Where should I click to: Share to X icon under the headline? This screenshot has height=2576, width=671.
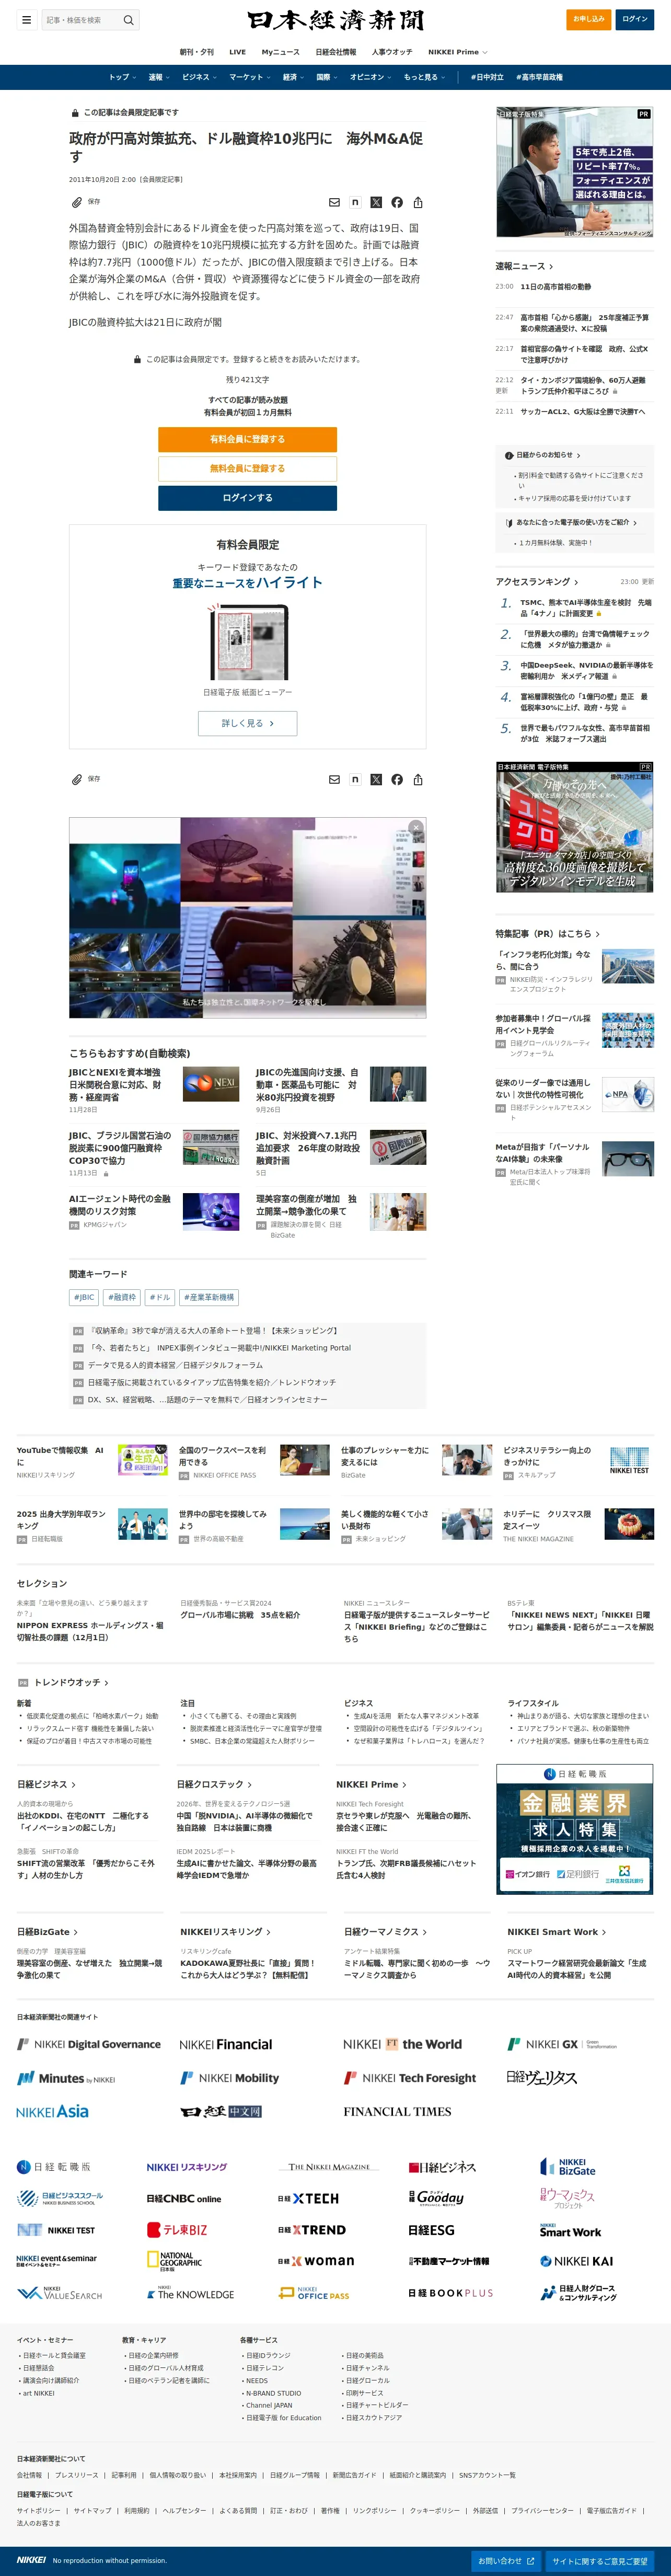coord(376,202)
